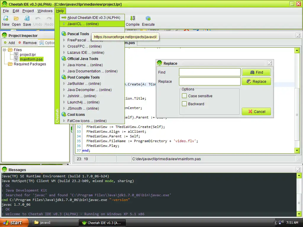The image size is (303, 227).
Task: Click the triangle next to Java Home entry
Action: tap(64, 65)
